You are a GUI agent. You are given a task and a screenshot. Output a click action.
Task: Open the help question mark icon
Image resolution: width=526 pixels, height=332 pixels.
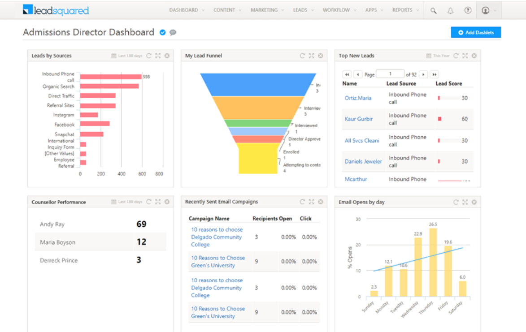(x=468, y=10)
